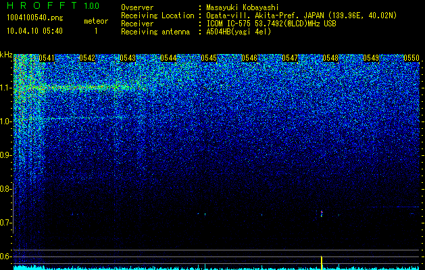Click the 0.9 kHz axis label
Screen dimensions: 425x270
[x=5, y=155]
